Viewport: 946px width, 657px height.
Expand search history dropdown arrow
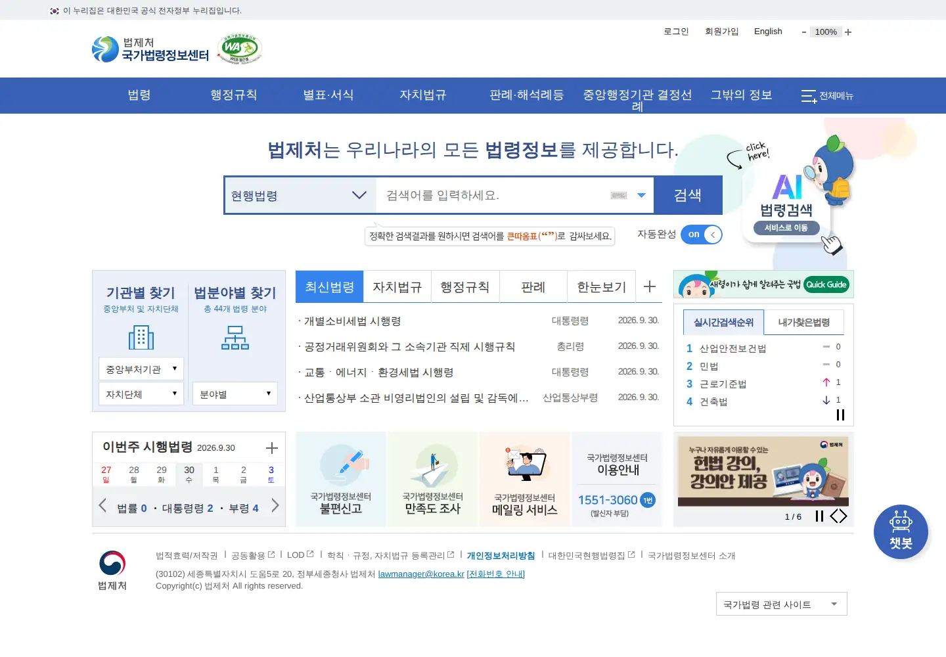(x=642, y=195)
